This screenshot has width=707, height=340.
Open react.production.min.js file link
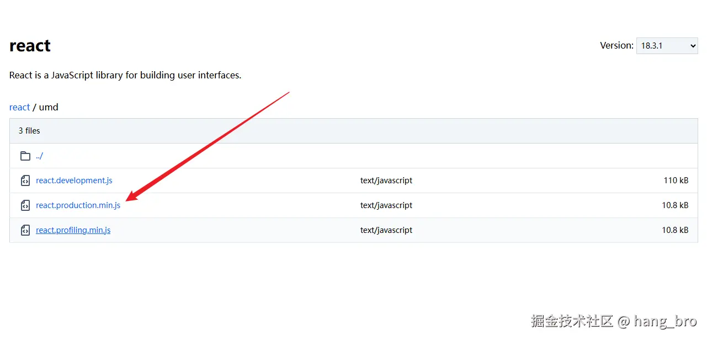coord(78,205)
